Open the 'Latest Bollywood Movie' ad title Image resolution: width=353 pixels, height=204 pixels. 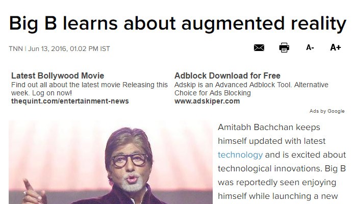57,75
